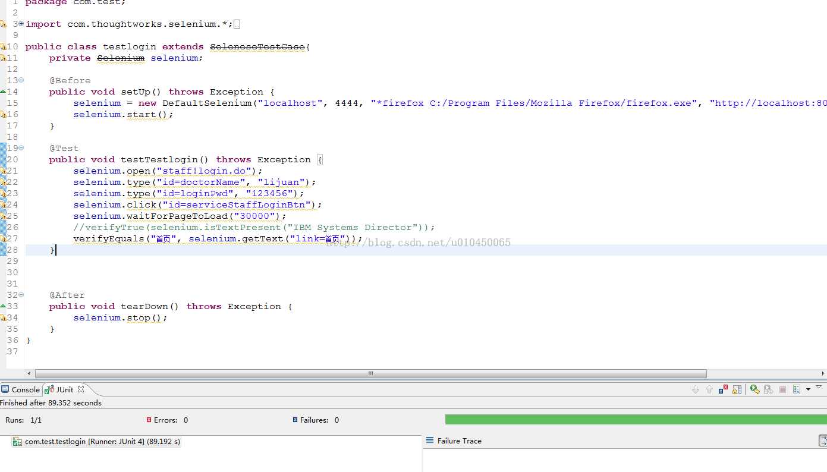Click warning marker on line 25
The image size is (827, 472).
[3, 216]
